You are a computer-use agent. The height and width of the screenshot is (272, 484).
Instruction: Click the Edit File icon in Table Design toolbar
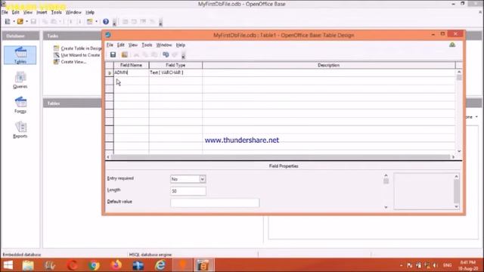[124, 55]
